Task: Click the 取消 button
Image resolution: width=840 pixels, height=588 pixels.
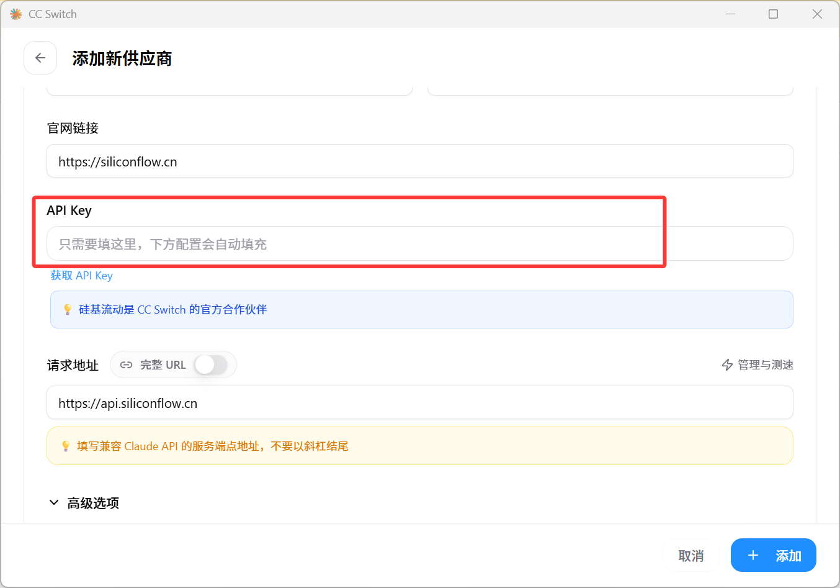Action: point(690,556)
